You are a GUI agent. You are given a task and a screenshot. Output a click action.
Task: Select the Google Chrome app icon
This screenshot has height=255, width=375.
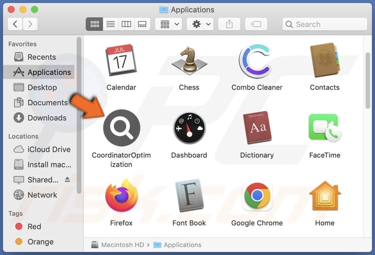point(257,196)
